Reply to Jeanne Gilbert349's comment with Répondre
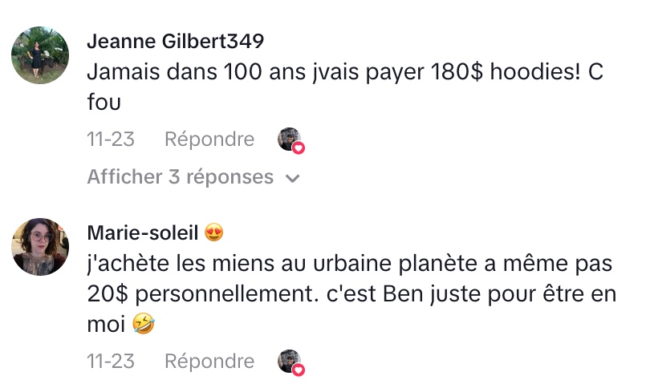This screenshot has width=650, height=388. (x=209, y=139)
